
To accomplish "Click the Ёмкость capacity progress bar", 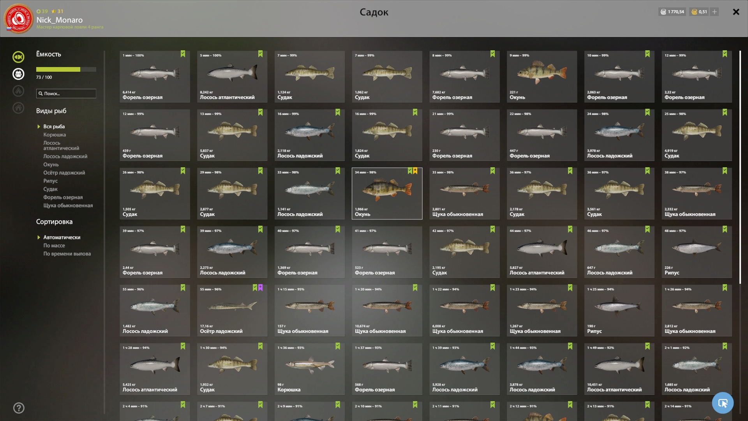I will pos(66,69).
